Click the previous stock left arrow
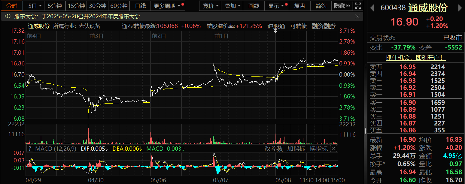Screen dimensions: 465x184 click(372, 8)
